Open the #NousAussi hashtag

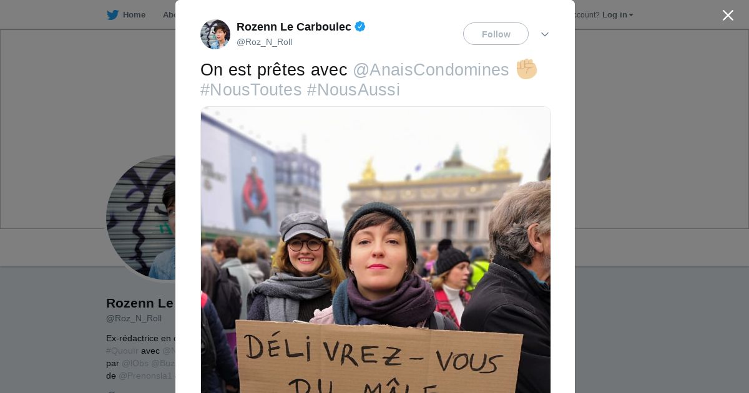pyautogui.click(x=353, y=90)
